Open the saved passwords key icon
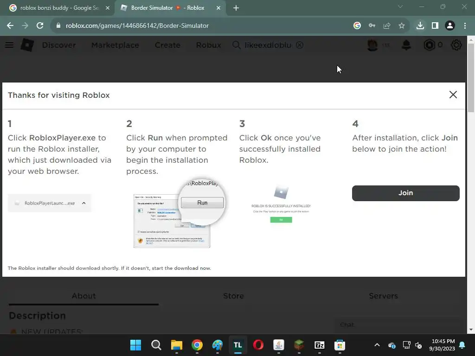Viewport: 475px width, 356px height. click(x=372, y=26)
